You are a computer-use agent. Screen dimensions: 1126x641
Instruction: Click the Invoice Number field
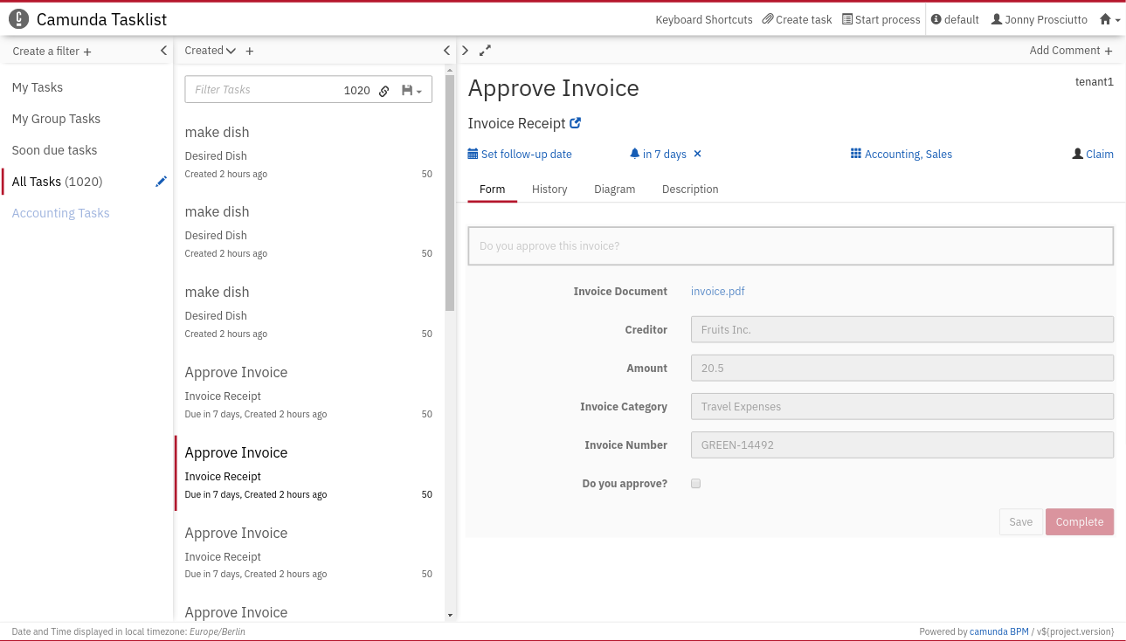click(902, 445)
